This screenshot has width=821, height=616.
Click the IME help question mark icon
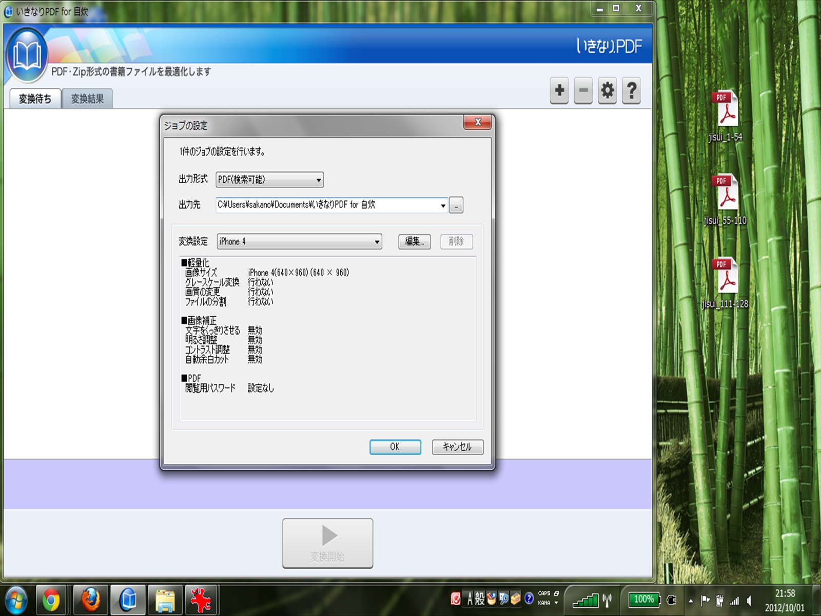click(529, 599)
